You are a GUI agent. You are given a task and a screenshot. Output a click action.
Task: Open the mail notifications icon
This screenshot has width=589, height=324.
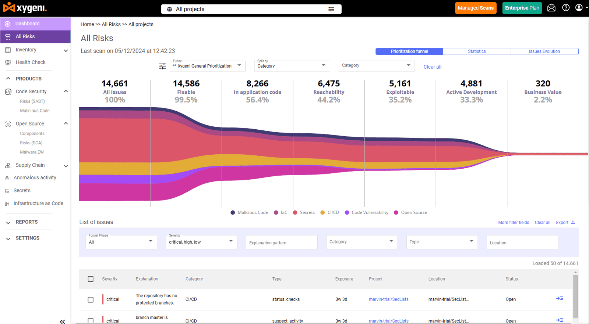(551, 8)
